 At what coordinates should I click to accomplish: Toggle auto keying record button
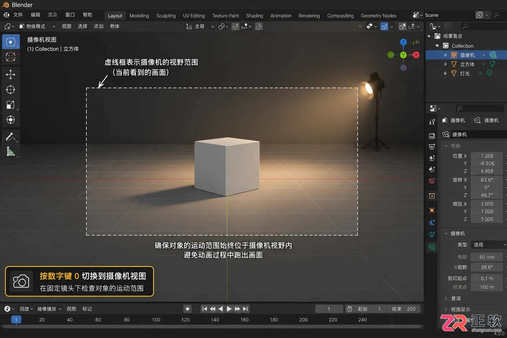coord(188,309)
